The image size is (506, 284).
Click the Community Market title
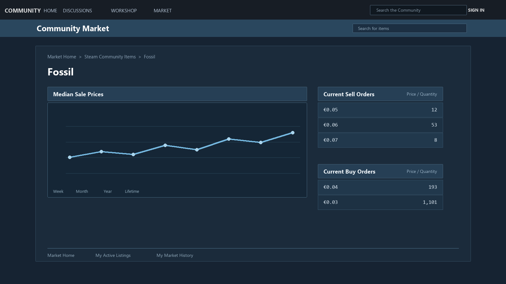coord(73,28)
